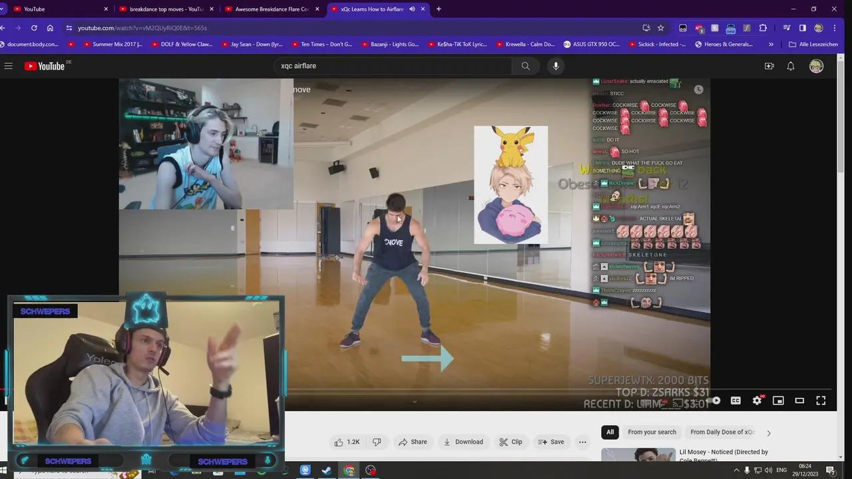852x479 pixels.
Task: Open 'Heroes & Generals' bookmark
Action: click(724, 45)
